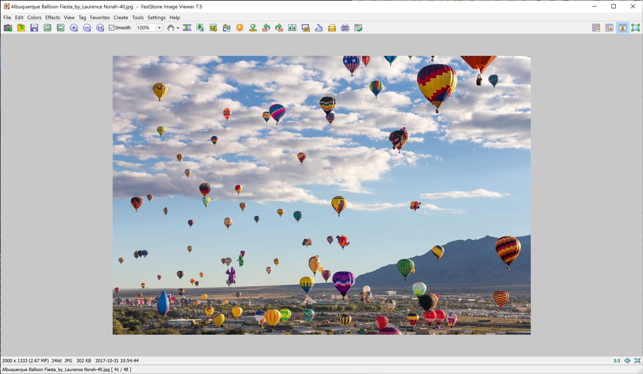The image size is (643, 374).
Task: Click the Zoom In plus icon
Action: [x=74, y=28]
